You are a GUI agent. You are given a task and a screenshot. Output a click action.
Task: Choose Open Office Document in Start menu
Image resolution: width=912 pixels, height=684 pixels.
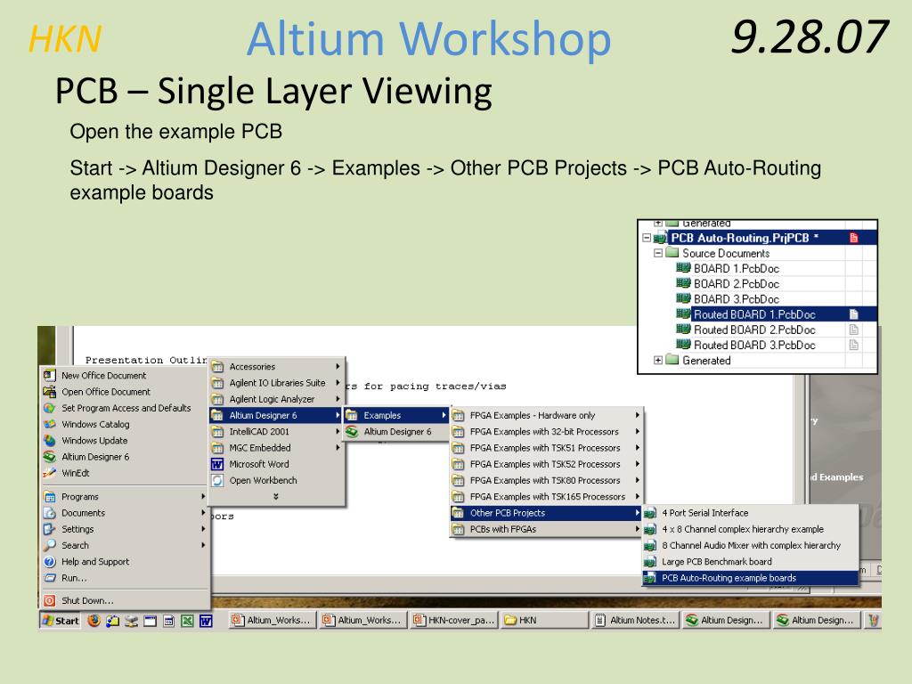click(x=125, y=392)
